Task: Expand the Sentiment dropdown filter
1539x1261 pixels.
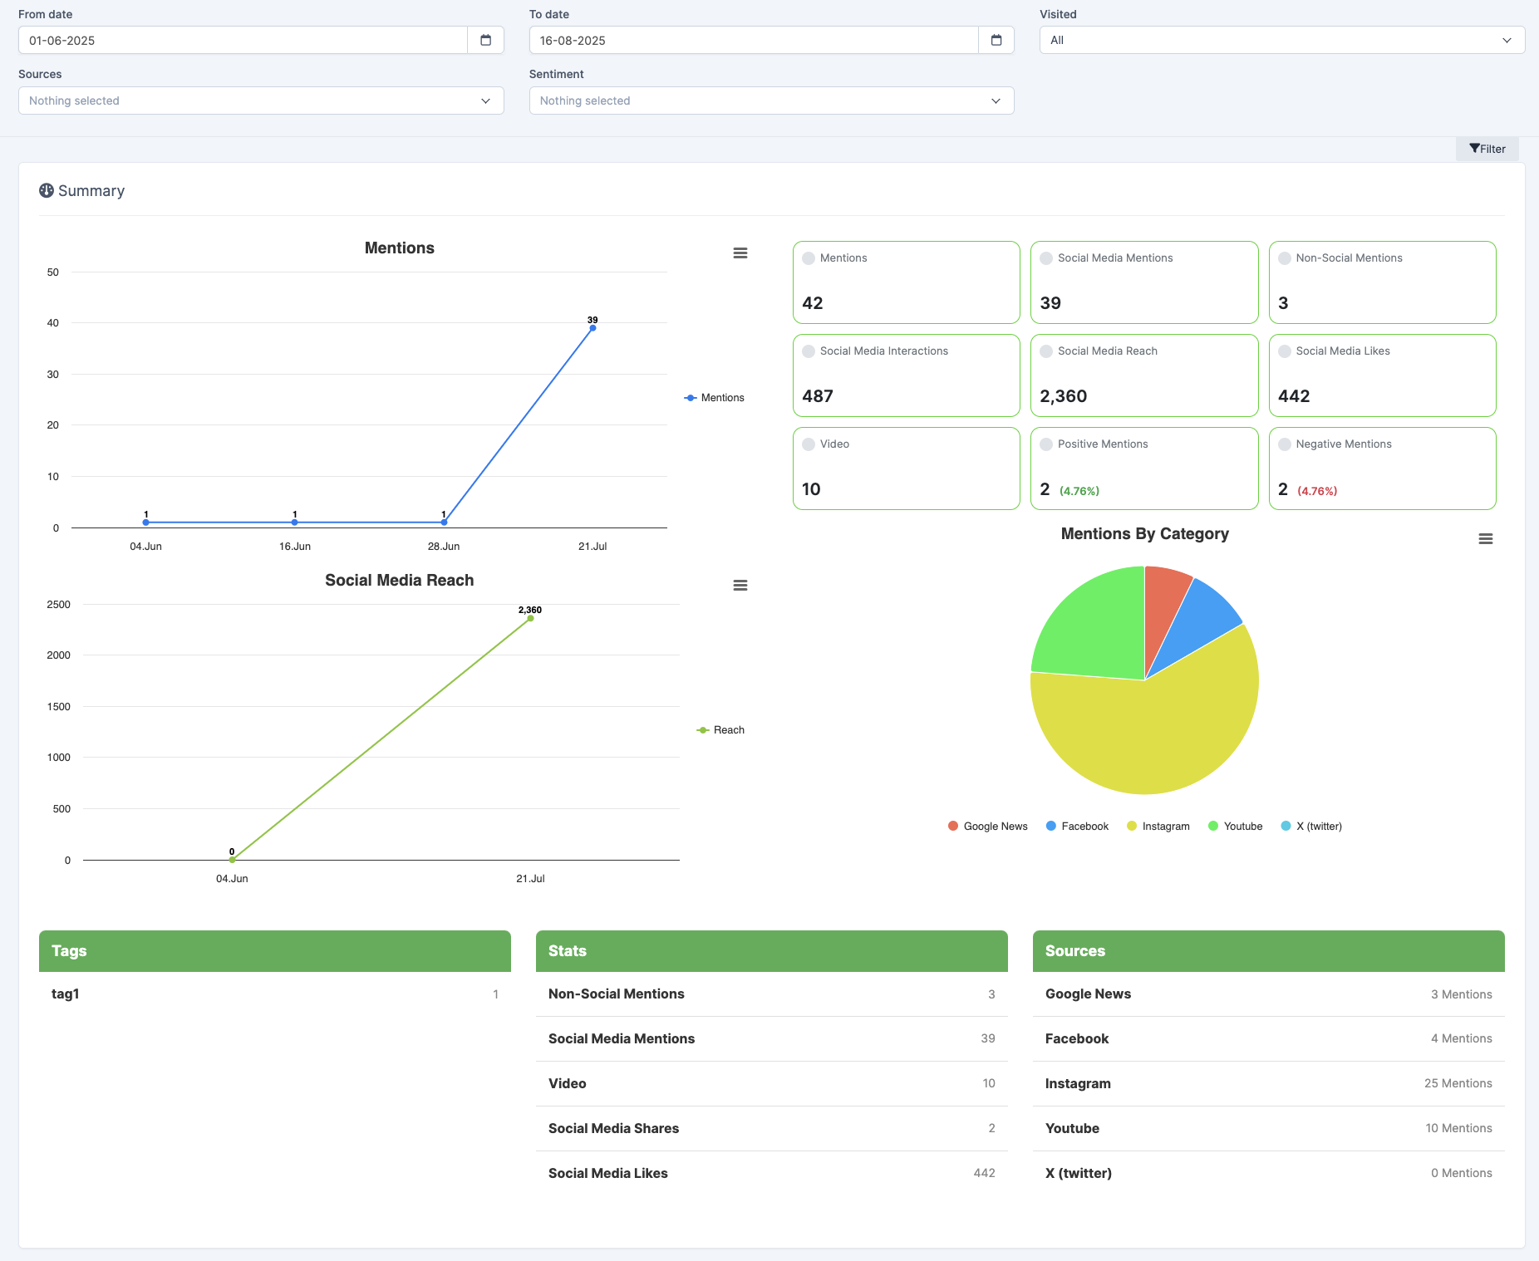Action: click(771, 101)
